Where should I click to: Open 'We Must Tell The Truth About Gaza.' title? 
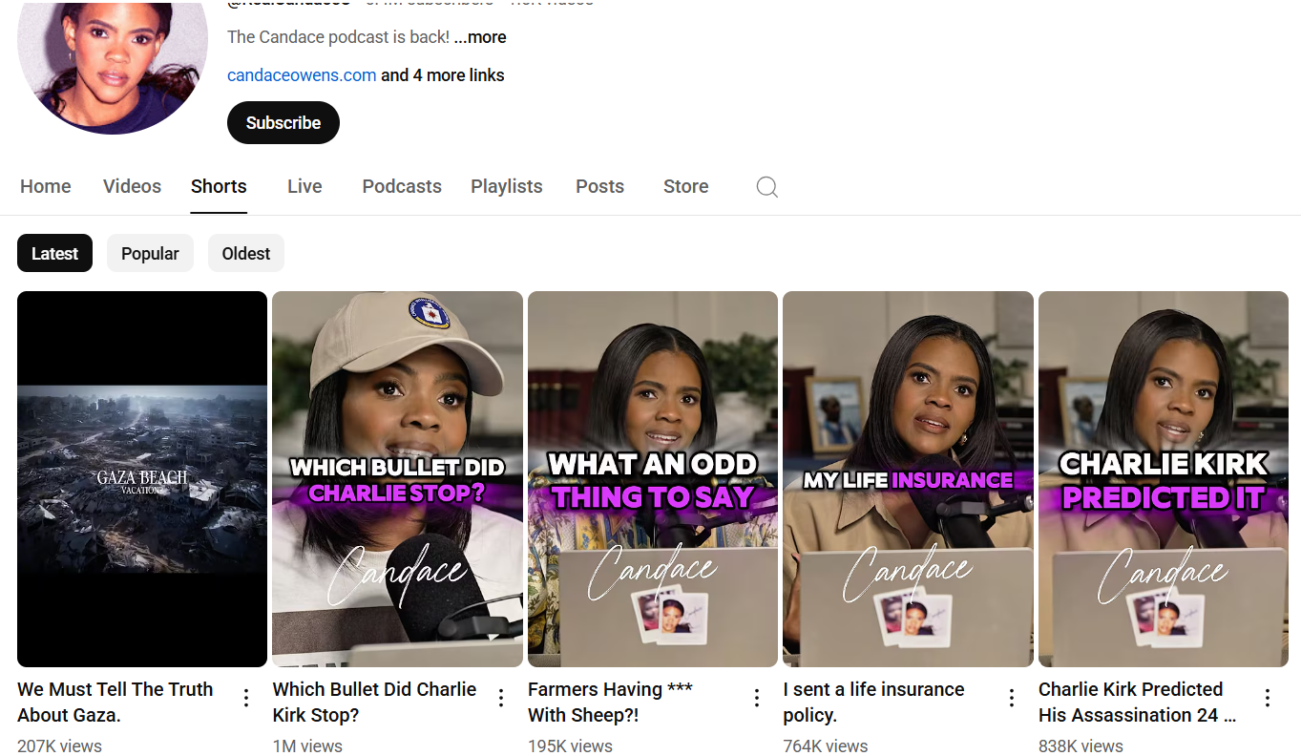tap(115, 702)
